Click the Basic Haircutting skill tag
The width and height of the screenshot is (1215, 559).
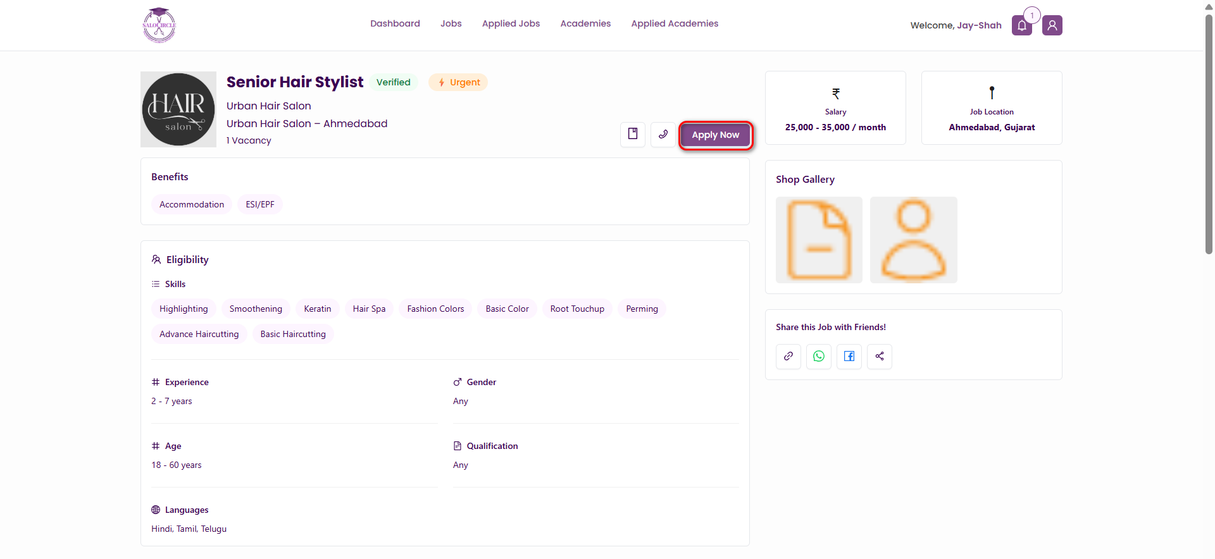click(x=293, y=334)
